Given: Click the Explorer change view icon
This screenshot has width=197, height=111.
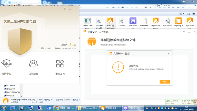Looking at the screenshot, I should pos(181,14).
